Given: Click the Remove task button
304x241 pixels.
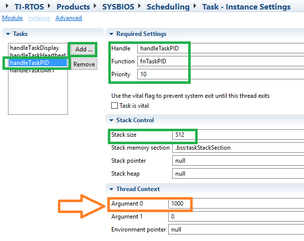Looking at the screenshot, I should [x=84, y=64].
